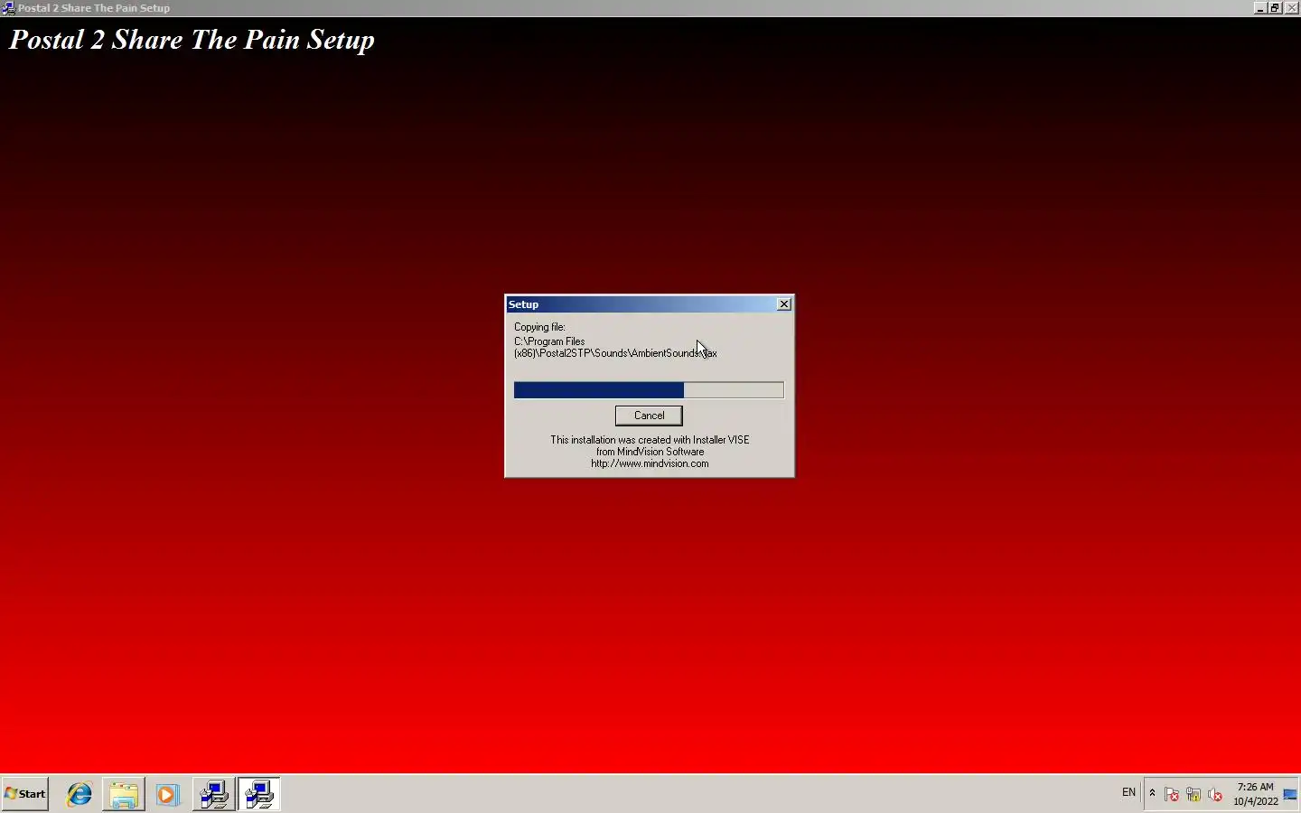Image resolution: width=1301 pixels, height=813 pixels.
Task: Click the action center flag tray icon
Action: coord(1172,795)
